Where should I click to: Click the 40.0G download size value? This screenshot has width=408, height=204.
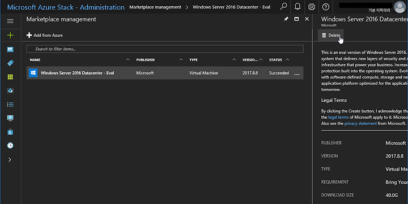coord(392,195)
